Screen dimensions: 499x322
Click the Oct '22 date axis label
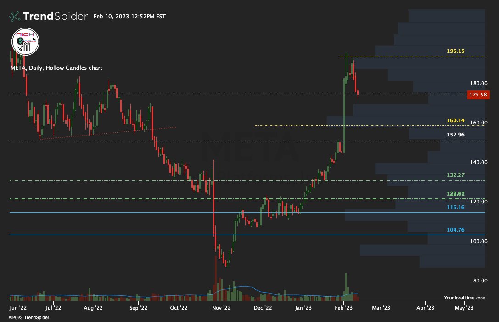179,308
